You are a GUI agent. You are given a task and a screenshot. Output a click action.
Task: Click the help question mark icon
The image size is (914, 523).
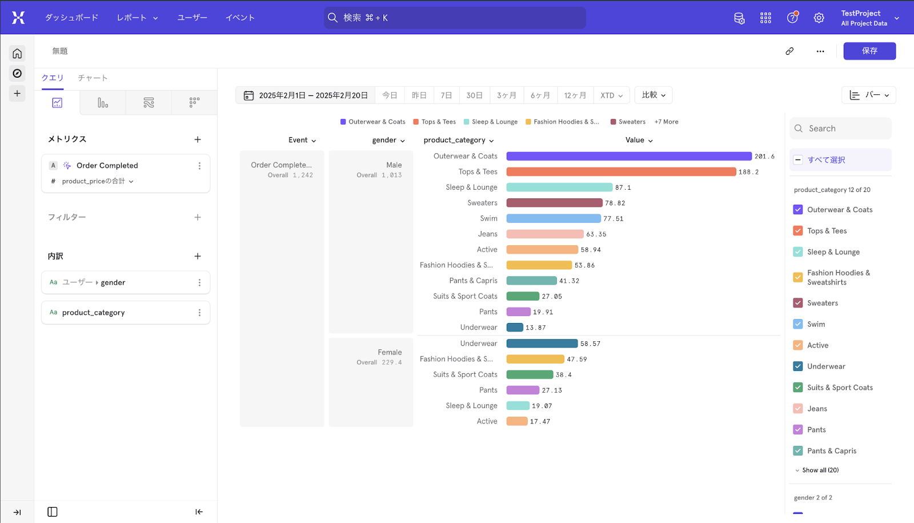[792, 18]
